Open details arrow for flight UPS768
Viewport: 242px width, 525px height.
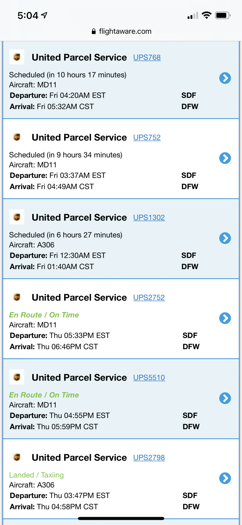[225, 78]
